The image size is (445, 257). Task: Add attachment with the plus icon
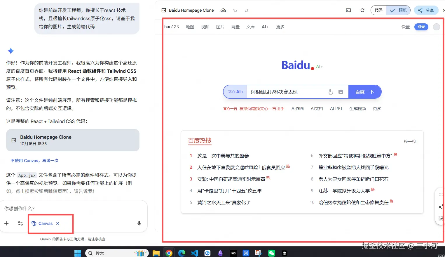6,223
